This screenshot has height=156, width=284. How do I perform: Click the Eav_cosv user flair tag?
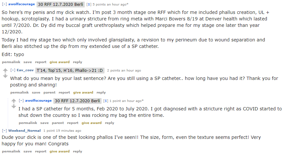(70, 70)
